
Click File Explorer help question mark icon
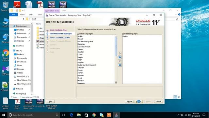point(179,14)
